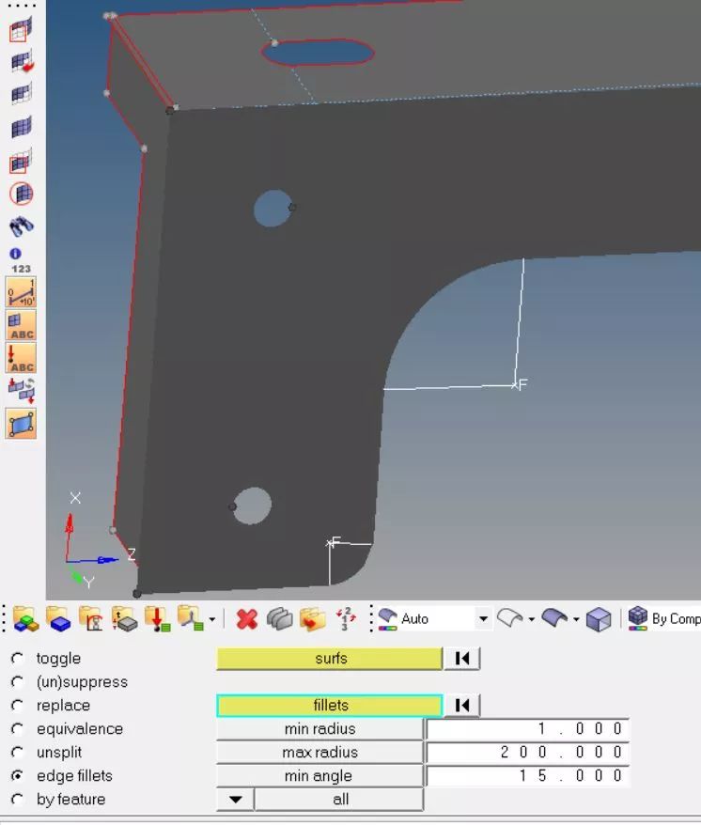Choose the equivalence radio option

tap(17, 729)
